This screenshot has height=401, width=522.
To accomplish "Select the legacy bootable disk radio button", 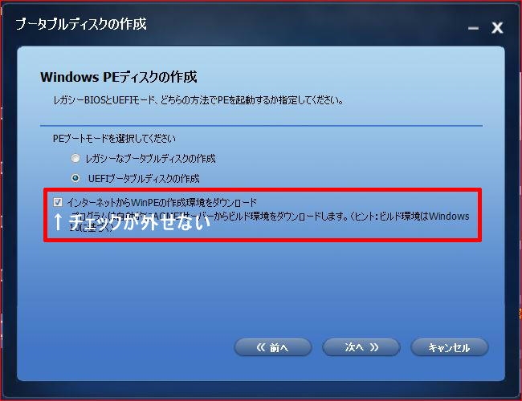I will (75, 158).
